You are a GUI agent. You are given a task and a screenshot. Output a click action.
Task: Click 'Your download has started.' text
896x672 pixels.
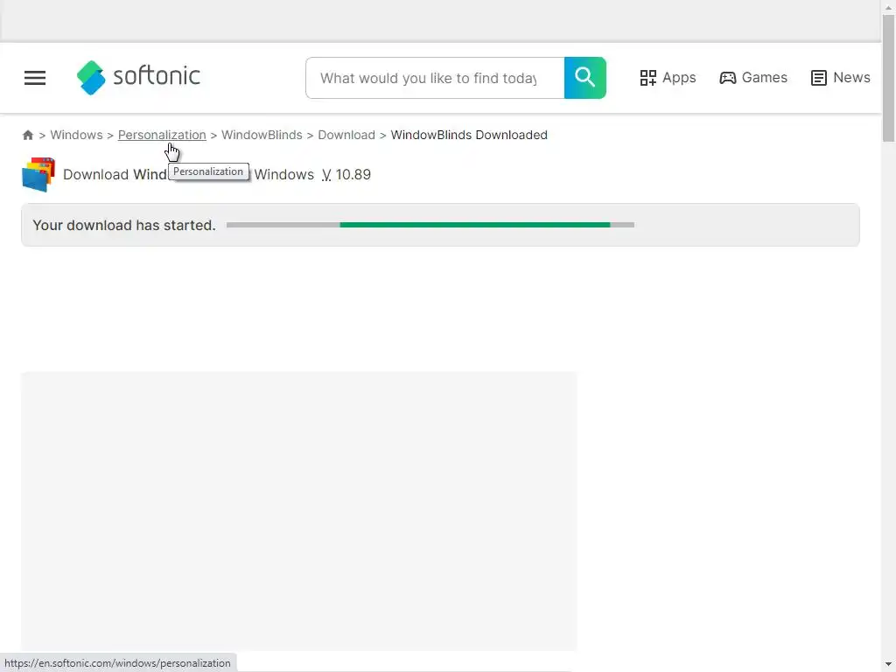124,225
